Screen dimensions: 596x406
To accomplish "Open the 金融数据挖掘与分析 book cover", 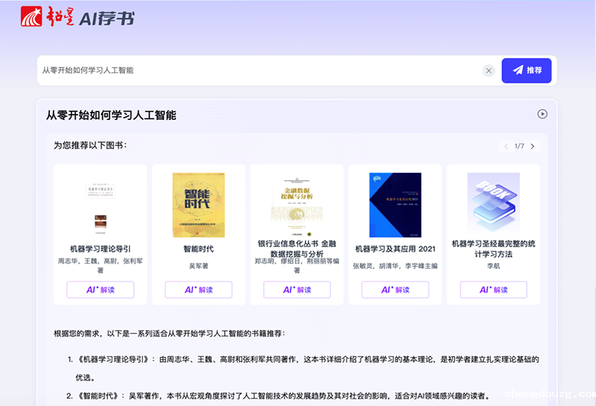I will 297,205.
